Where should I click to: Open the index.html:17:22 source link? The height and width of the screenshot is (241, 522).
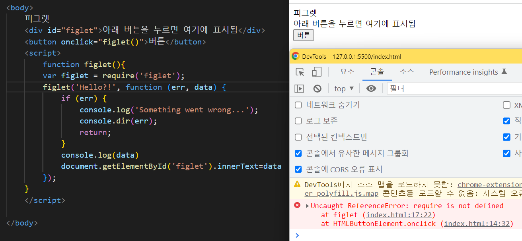tap(399, 215)
